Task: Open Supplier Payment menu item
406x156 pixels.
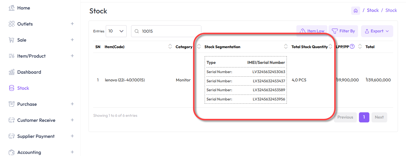Action: click(x=36, y=136)
